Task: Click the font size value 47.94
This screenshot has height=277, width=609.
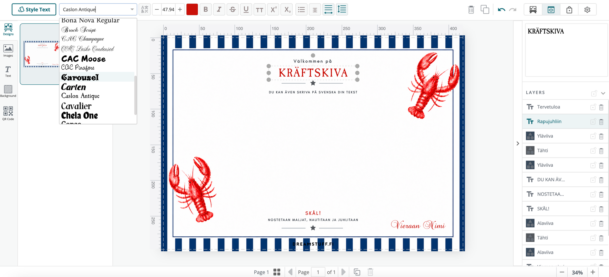Action: (168, 9)
